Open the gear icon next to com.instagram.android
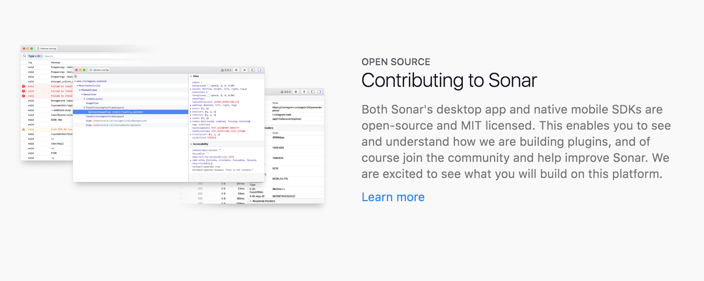This screenshot has height=281, width=704. pyautogui.click(x=75, y=77)
